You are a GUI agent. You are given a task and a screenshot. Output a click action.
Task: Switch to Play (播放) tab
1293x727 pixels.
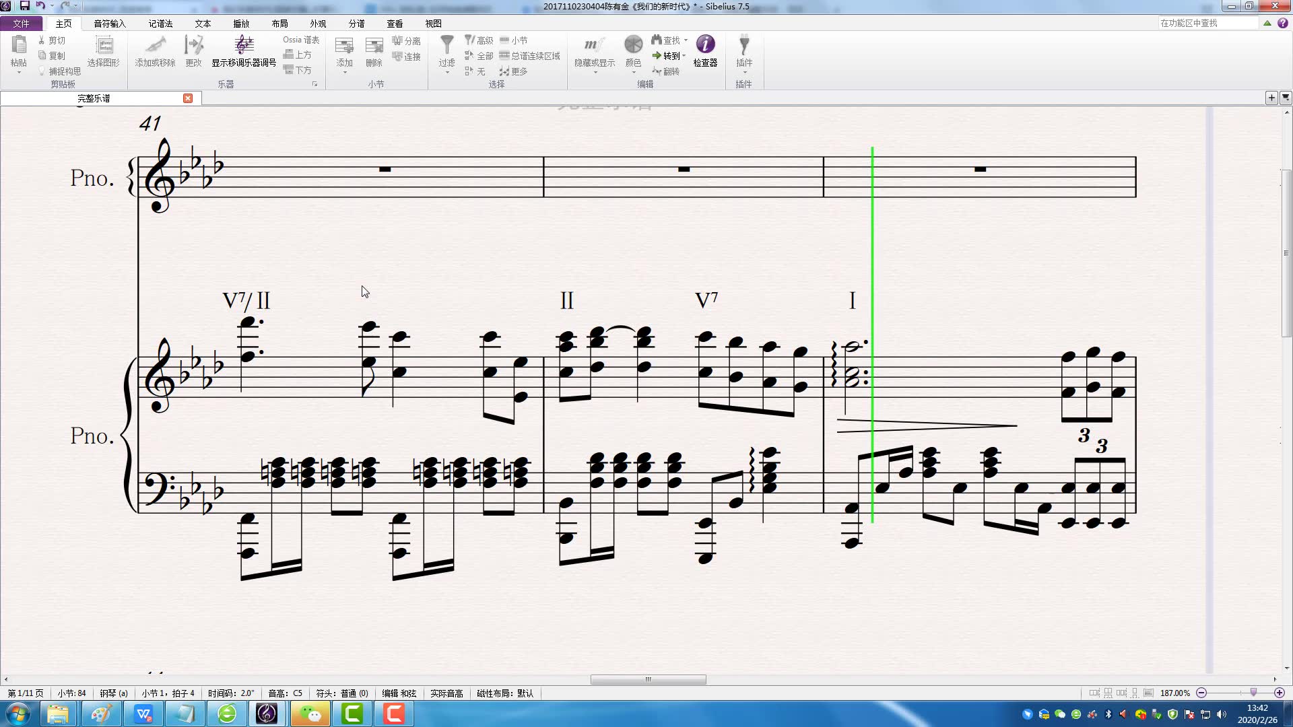pos(241,24)
